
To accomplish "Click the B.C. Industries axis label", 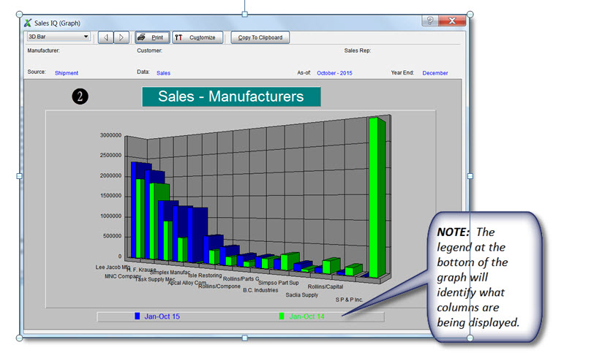I will pos(260,290).
